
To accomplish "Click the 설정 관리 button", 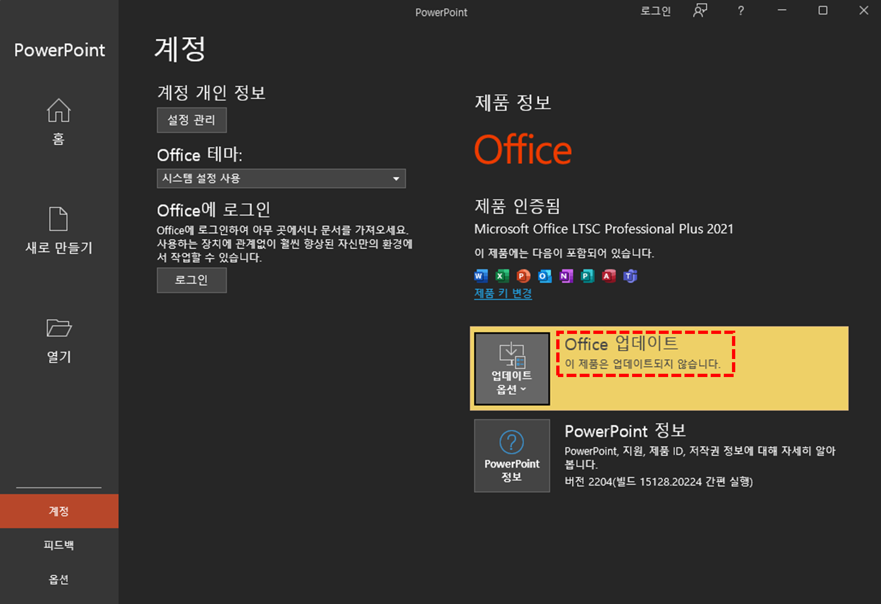I will [x=192, y=120].
